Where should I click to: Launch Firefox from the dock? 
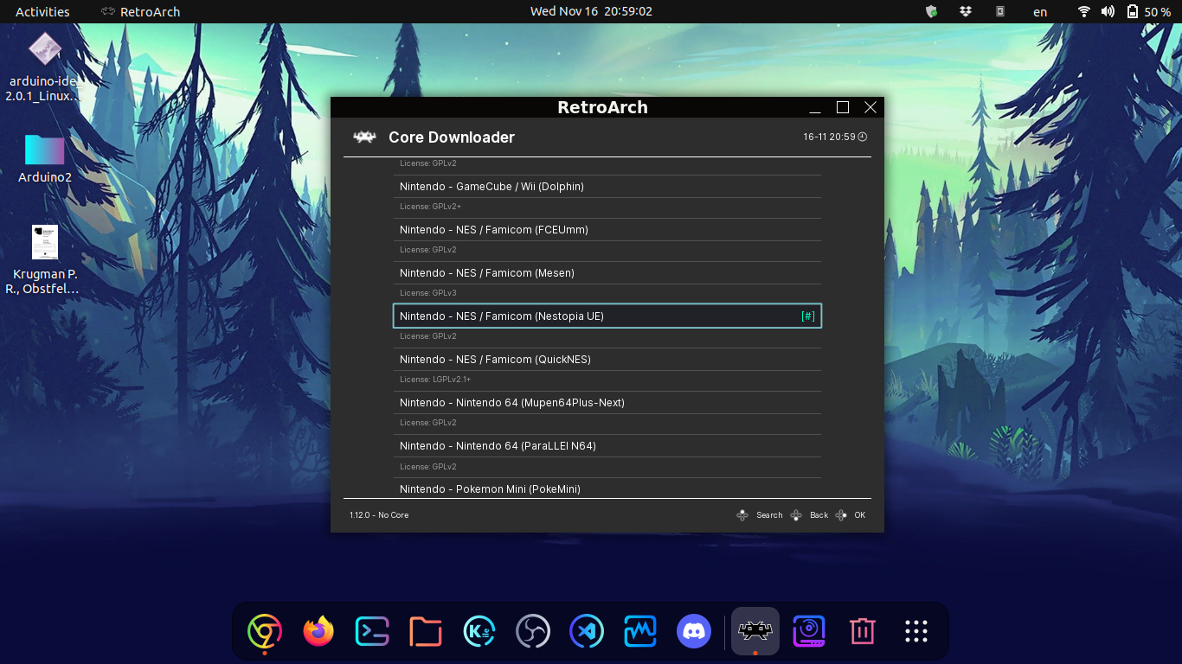(318, 631)
